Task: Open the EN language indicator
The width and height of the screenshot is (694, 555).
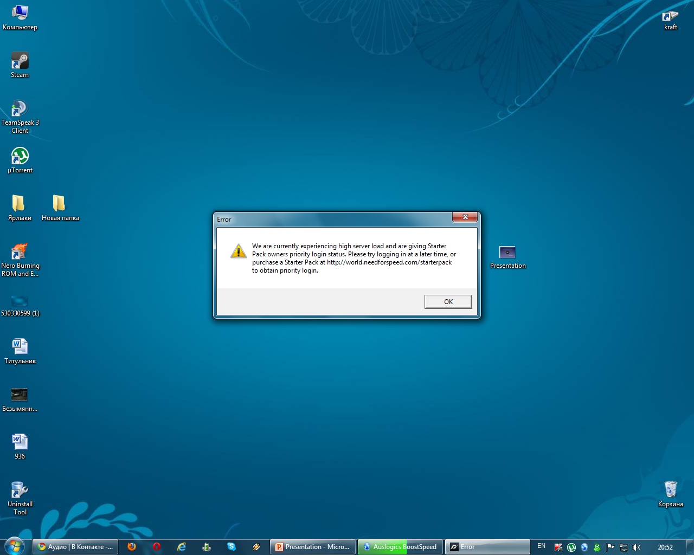Action: tap(541, 546)
